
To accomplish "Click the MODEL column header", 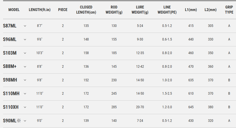I will [14, 10].
